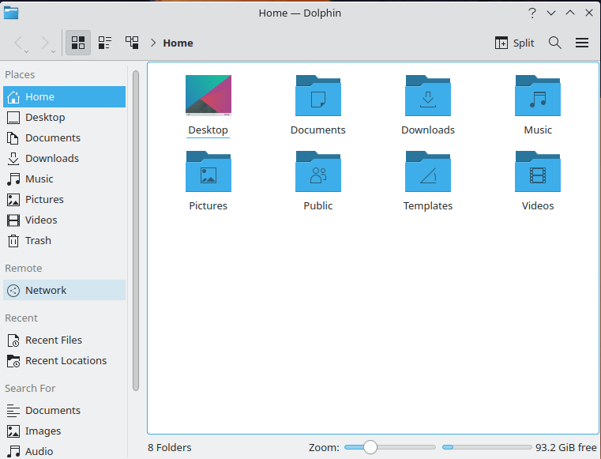Select the Templates folder icon

428,171
